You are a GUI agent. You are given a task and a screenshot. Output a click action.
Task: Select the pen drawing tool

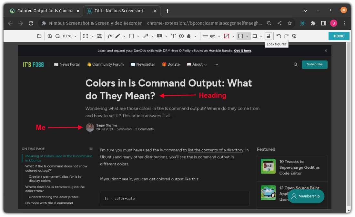pos(117,36)
